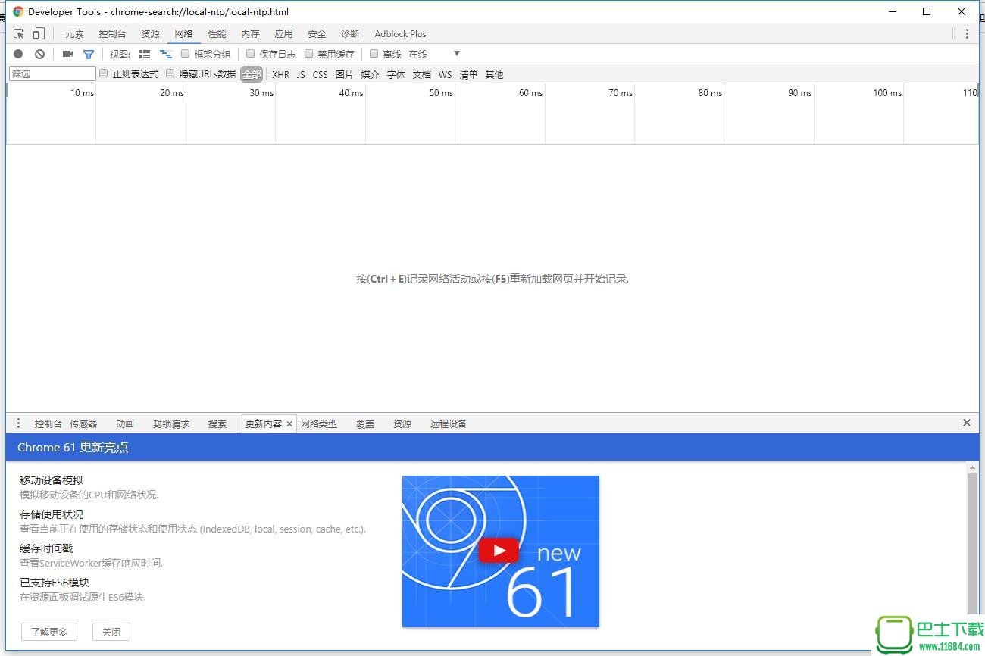Open the 诊断 panel tab

point(350,34)
